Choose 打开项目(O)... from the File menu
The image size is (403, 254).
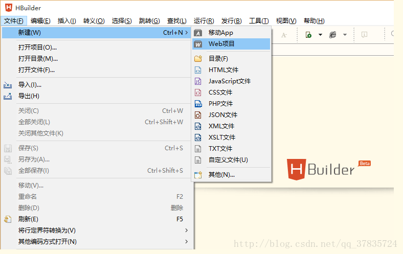pos(96,47)
